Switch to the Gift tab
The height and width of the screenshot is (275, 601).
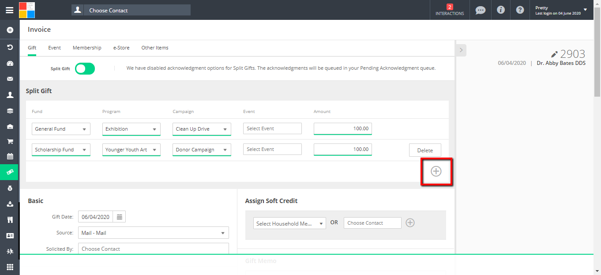32,48
